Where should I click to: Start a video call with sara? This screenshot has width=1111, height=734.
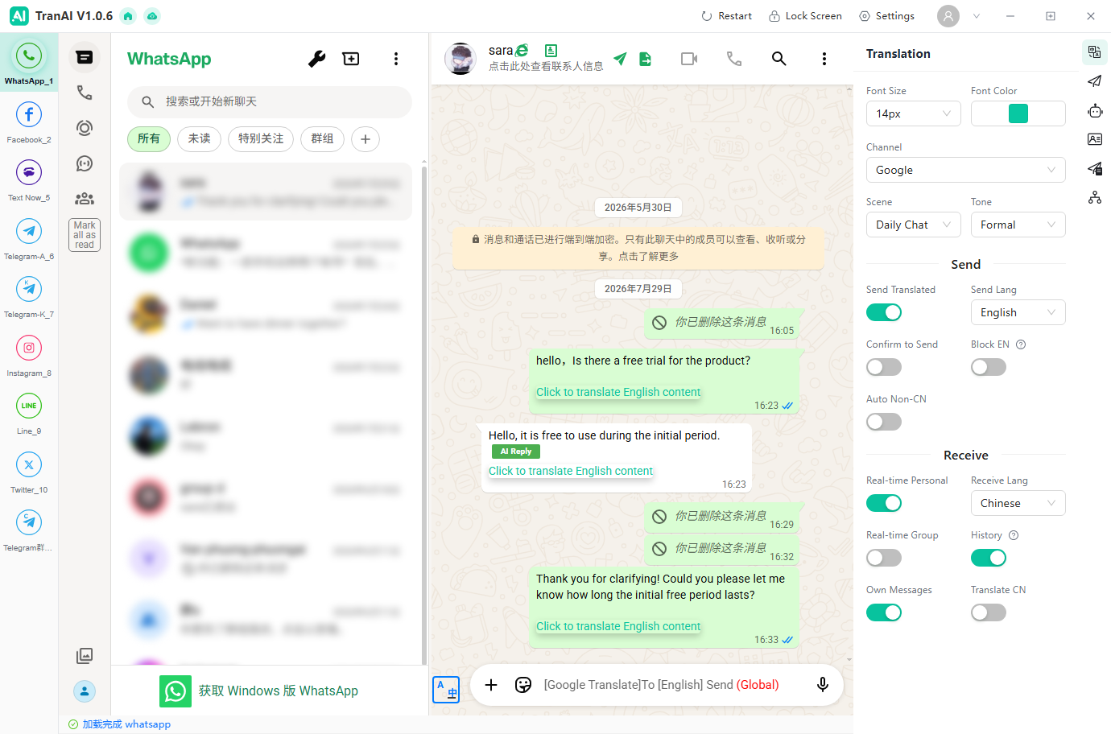(x=689, y=59)
